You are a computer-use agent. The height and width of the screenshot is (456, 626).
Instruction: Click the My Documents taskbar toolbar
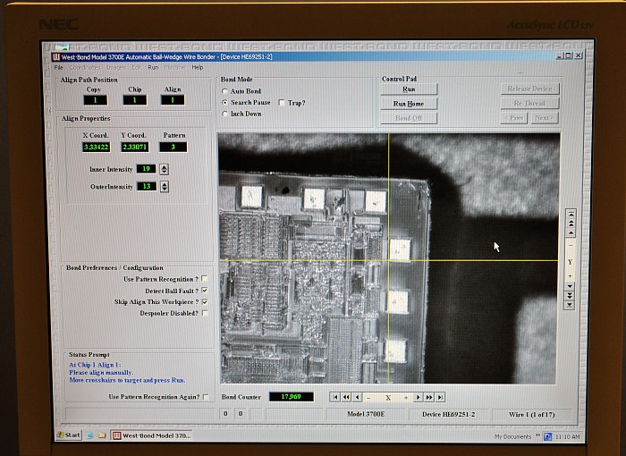pos(512,436)
